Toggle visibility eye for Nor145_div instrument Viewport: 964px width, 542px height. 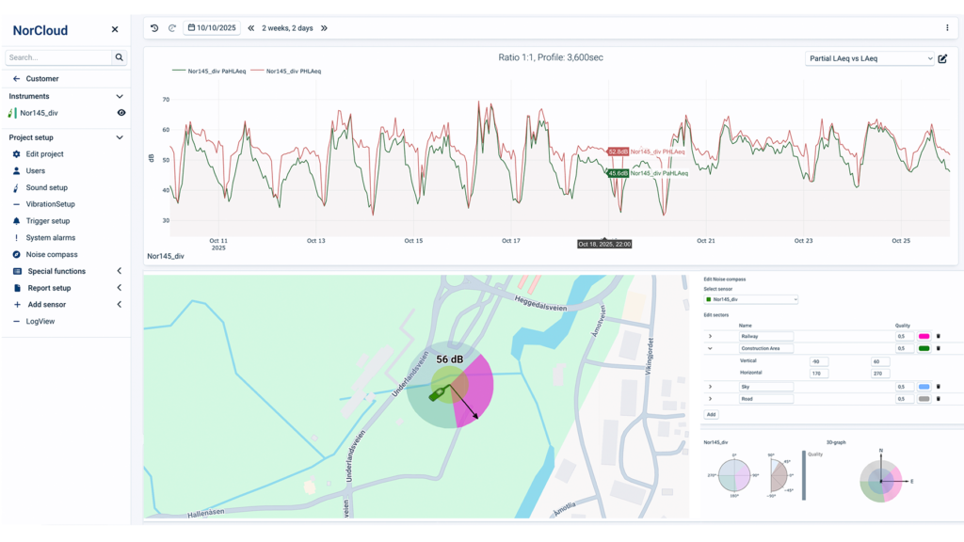pos(120,113)
